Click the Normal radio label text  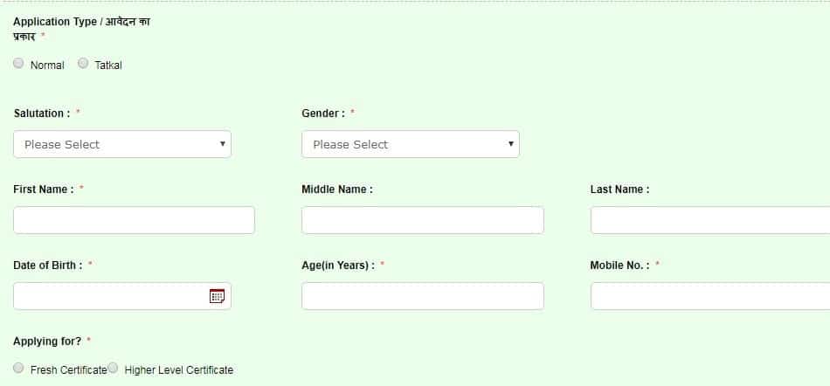(47, 65)
